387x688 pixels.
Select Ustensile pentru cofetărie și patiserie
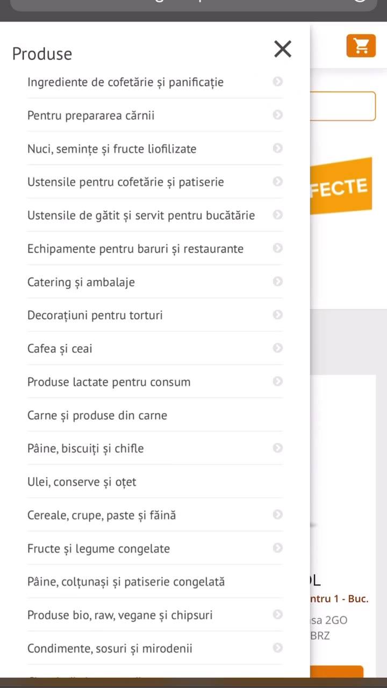[126, 182]
